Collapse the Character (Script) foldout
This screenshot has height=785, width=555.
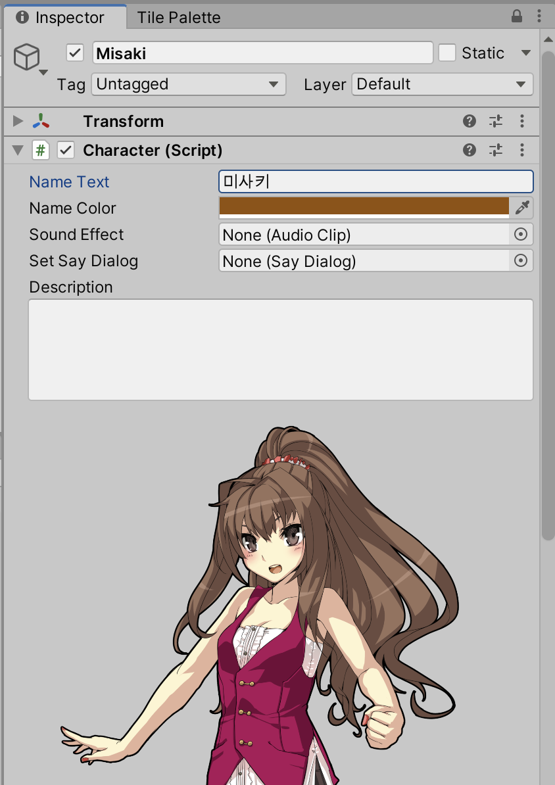(18, 150)
